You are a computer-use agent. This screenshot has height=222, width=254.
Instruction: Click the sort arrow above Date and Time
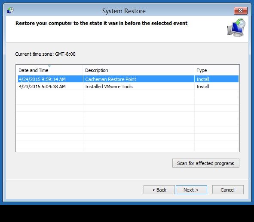coord(49,66)
